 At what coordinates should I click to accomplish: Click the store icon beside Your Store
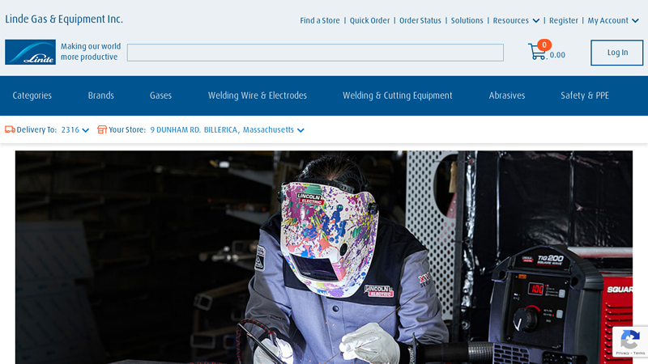click(x=102, y=129)
